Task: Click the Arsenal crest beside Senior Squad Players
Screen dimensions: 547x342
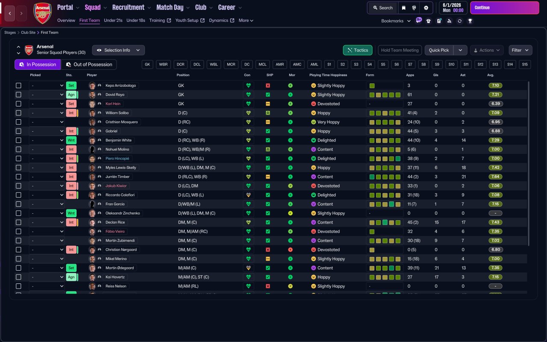Action: coord(29,50)
